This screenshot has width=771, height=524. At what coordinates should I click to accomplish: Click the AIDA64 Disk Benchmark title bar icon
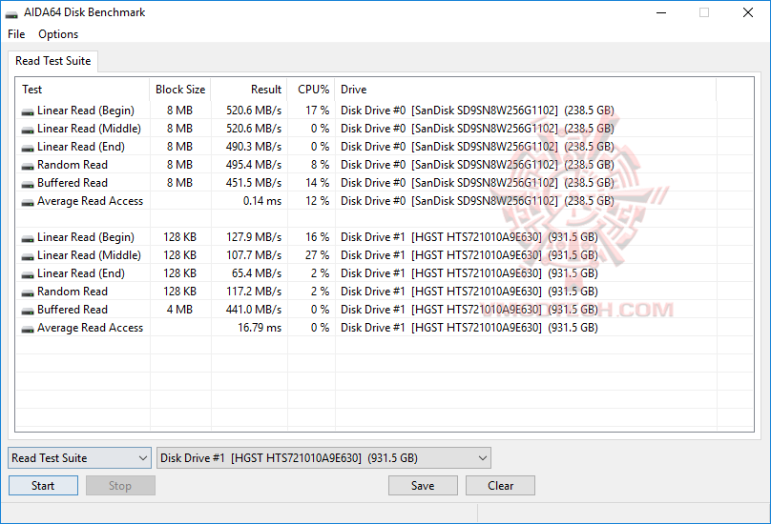coord(11,13)
